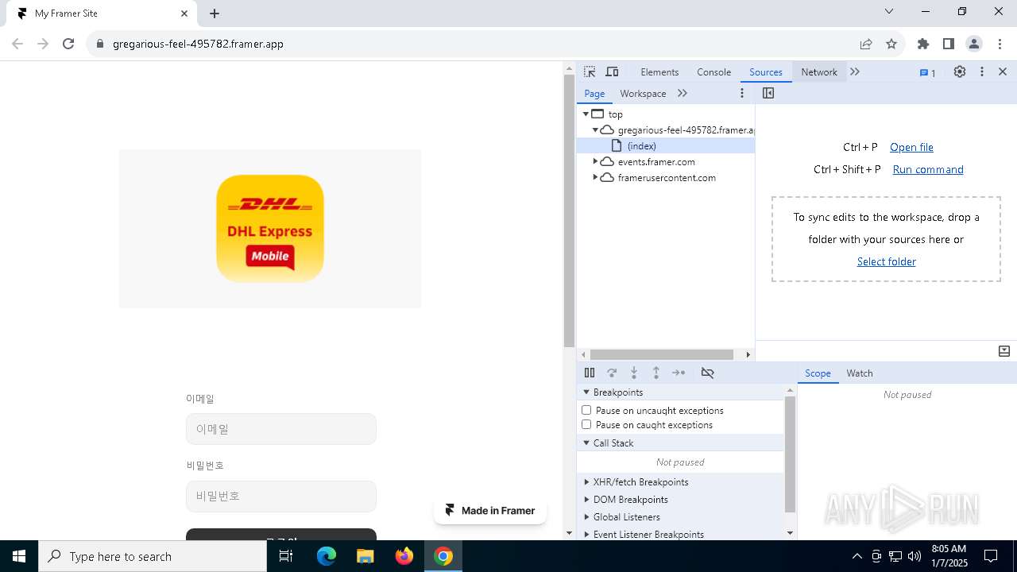Pause script execution button

click(590, 373)
